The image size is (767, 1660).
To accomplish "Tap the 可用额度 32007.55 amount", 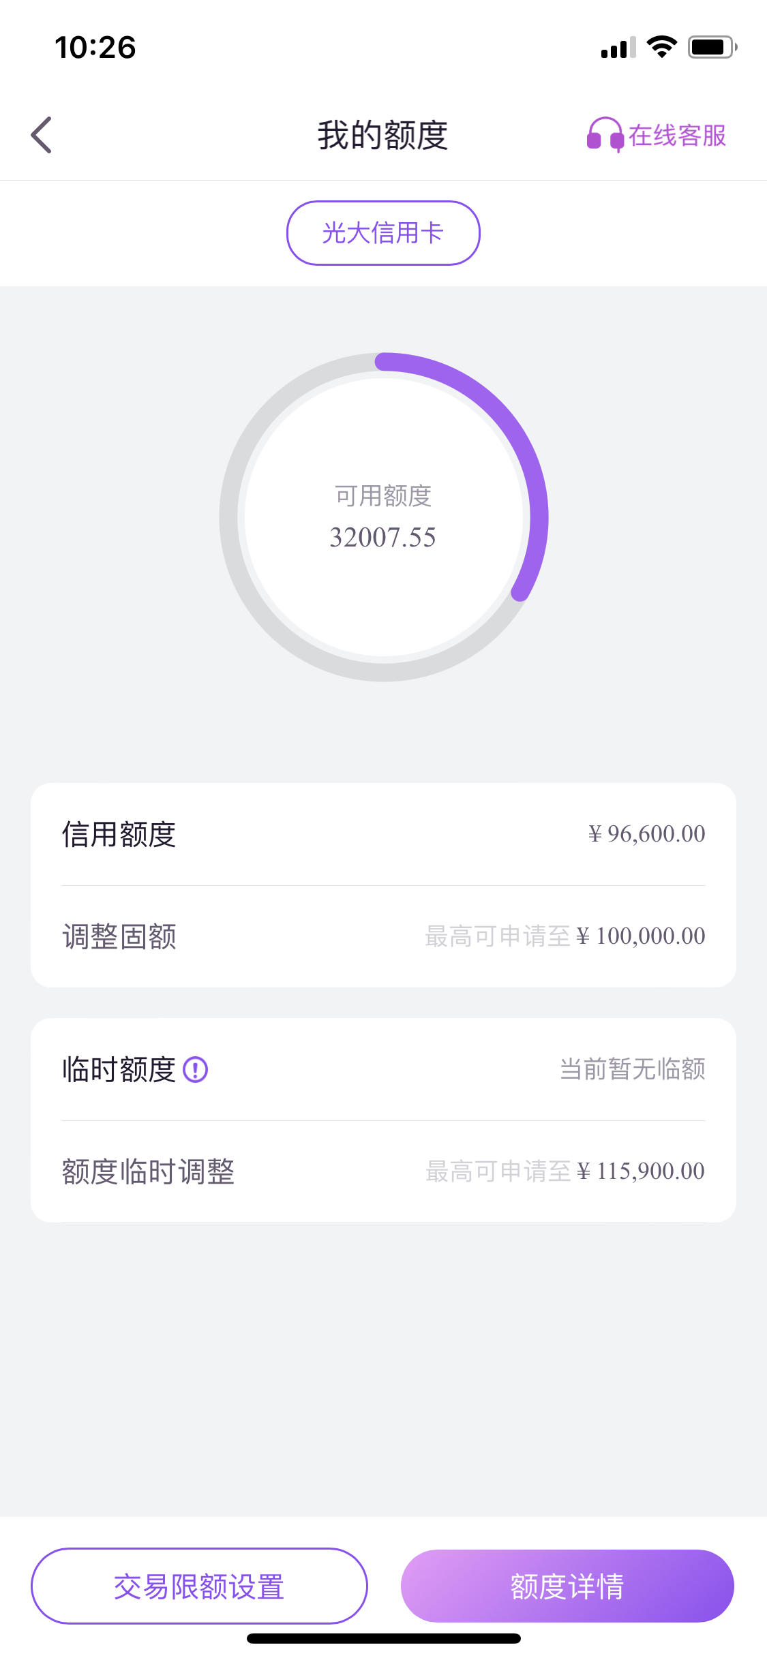I will coord(383,537).
